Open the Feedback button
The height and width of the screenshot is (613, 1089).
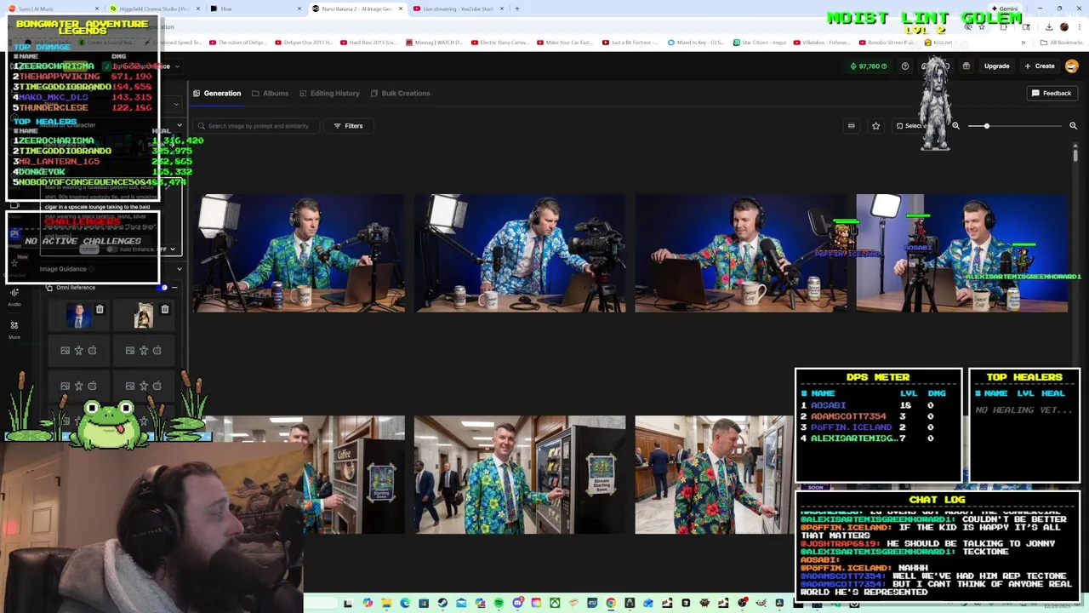(1052, 93)
